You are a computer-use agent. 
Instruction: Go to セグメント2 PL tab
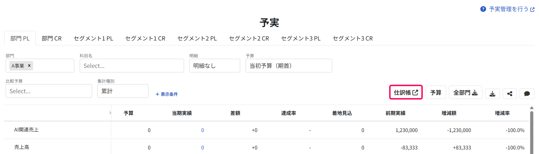tap(197, 38)
